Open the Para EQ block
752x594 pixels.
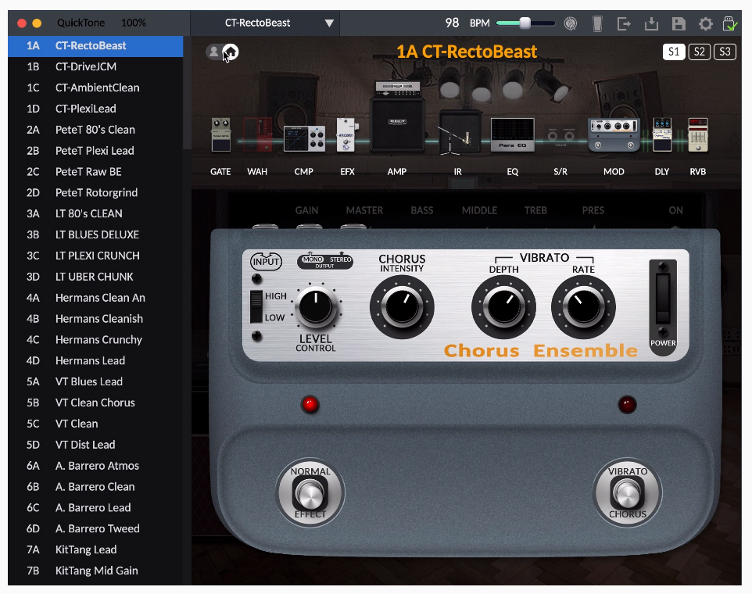(x=512, y=134)
